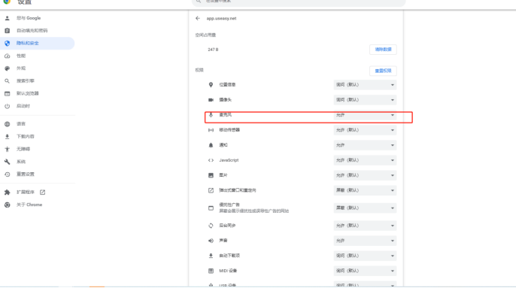This screenshot has height=288, width=516.
Task: Click the automatic downloads icon for 自动下载项
Action: pyautogui.click(x=211, y=256)
